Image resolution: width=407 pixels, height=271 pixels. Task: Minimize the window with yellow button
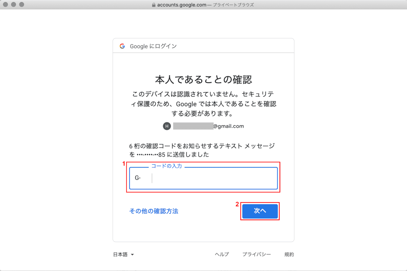[x=14, y=5]
